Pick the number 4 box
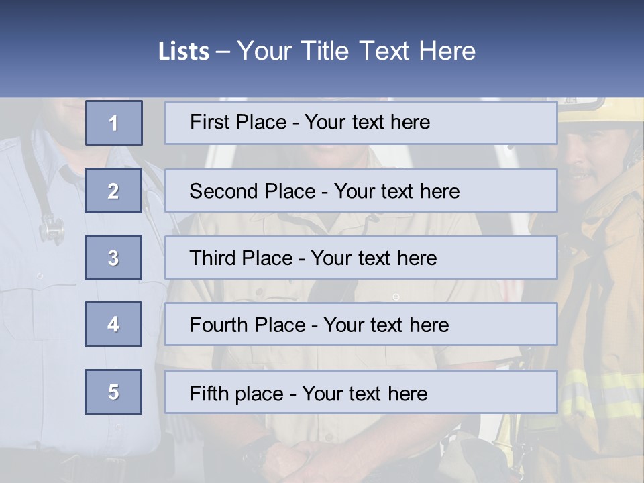The image size is (644, 483). point(113,324)
